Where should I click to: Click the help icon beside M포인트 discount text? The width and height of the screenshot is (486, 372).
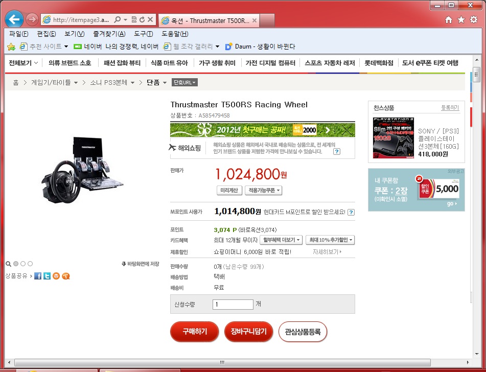pos(351,212)
